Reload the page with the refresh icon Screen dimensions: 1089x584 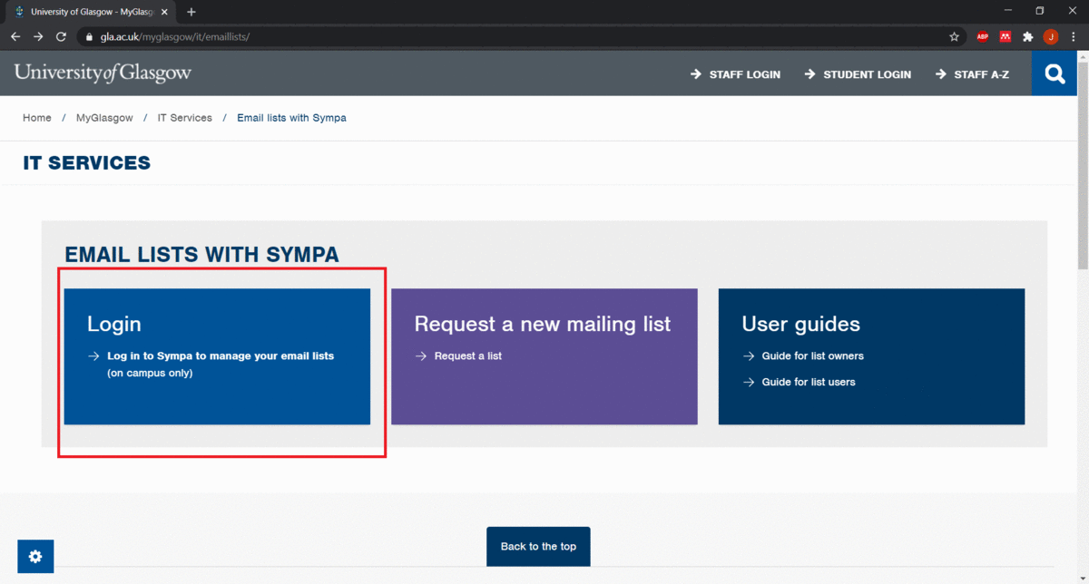click(x=61, y=37)
